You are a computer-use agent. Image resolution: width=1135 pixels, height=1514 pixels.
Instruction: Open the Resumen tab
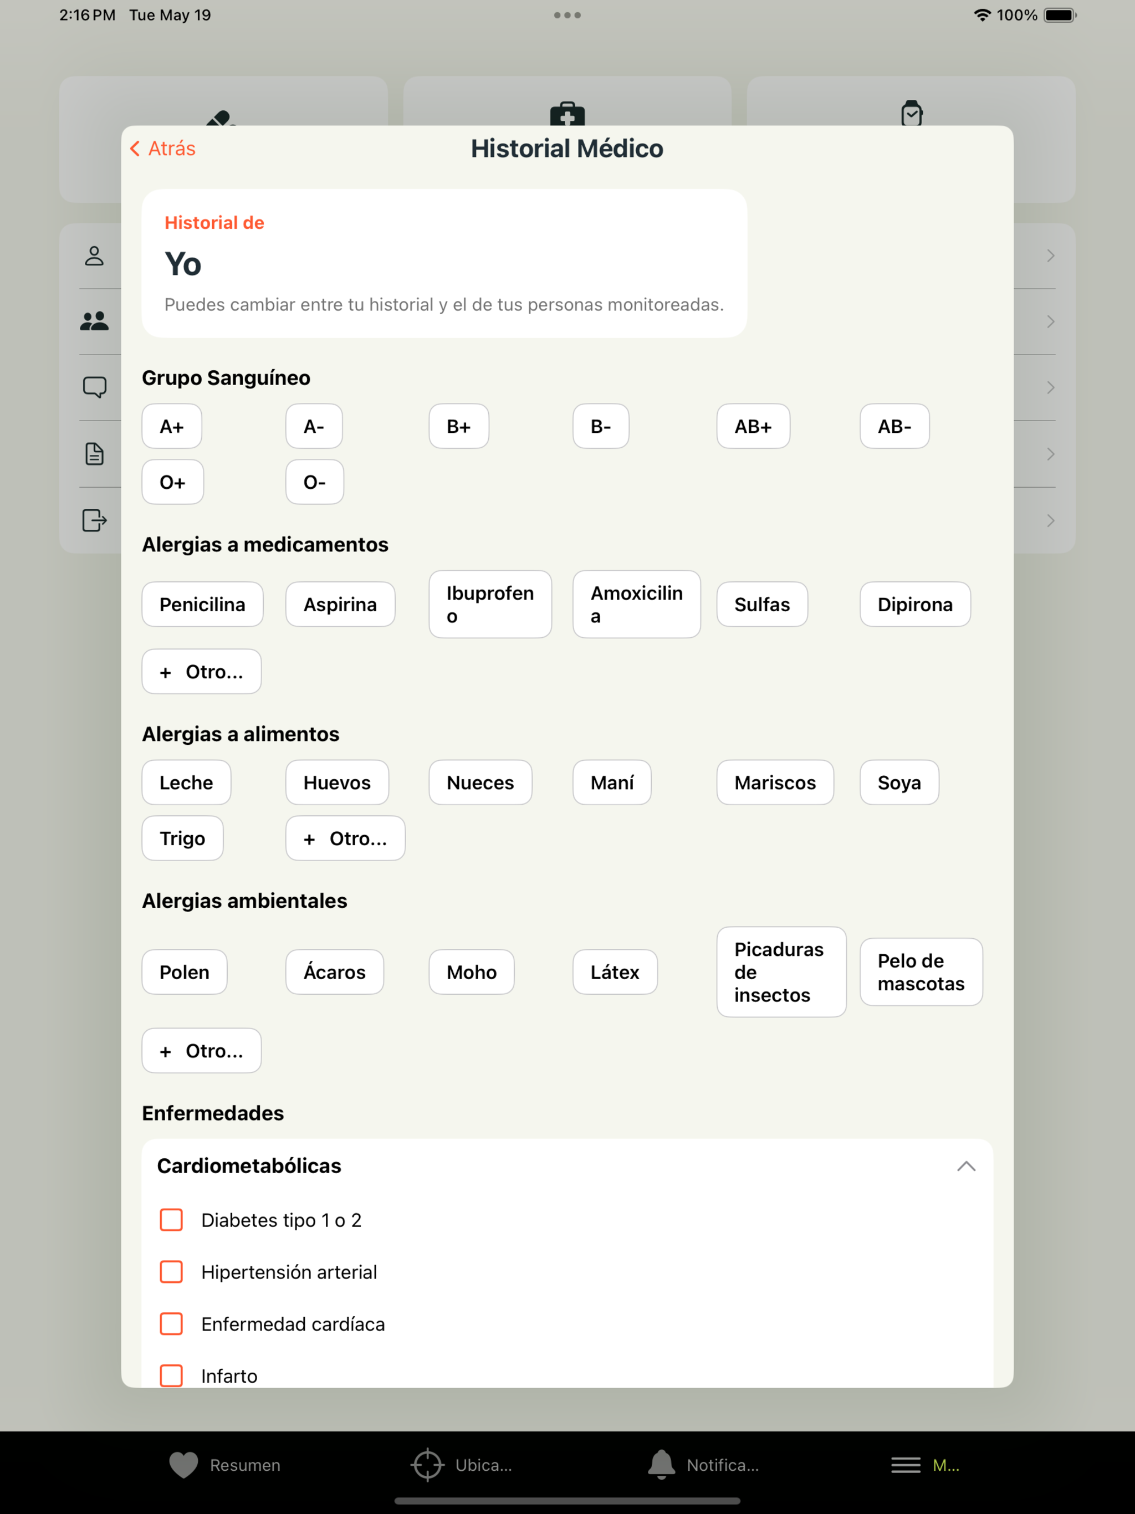[225, 1465]
